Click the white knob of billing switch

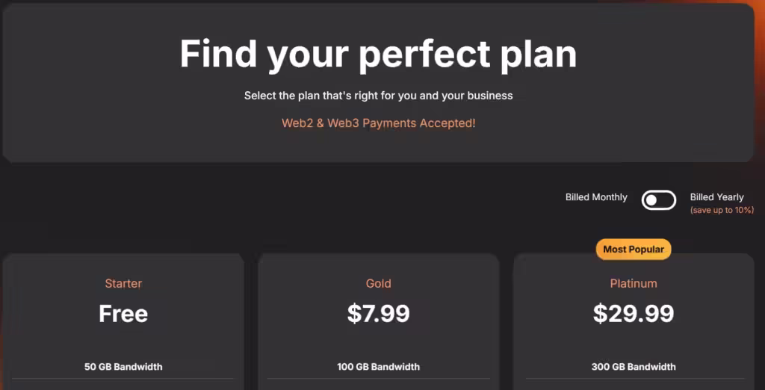pyautogui.click(x=651, y=200)
